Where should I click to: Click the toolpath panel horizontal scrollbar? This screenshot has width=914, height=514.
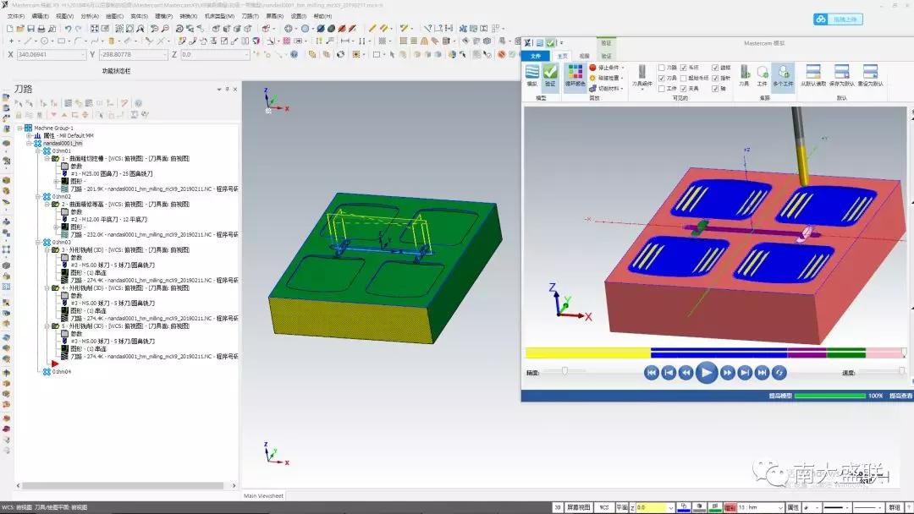point(123,485)
